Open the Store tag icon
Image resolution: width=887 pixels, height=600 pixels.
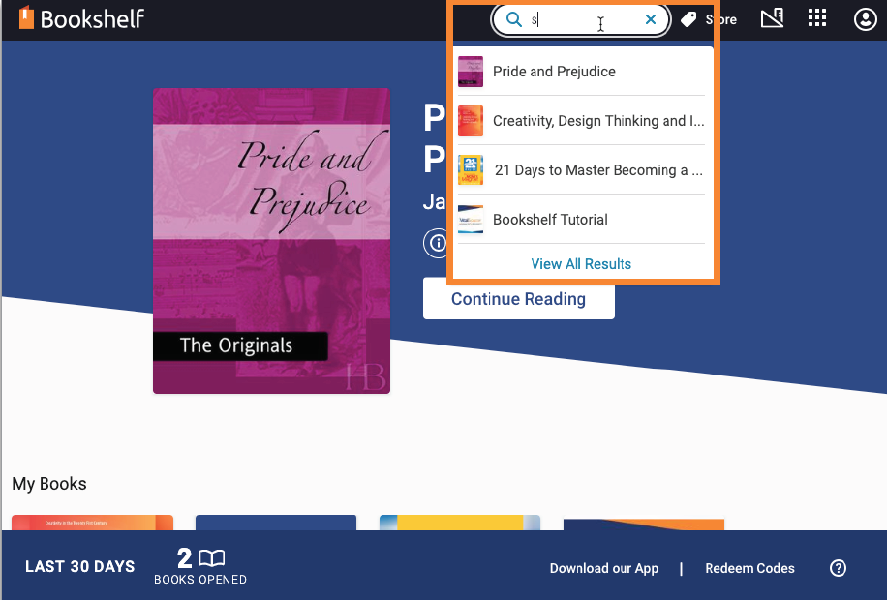point(688,19)
